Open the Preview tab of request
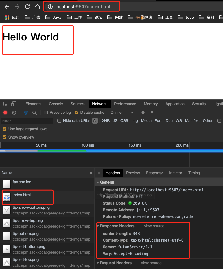The height and width of the screenshot is (269, 223). tap(133, 173)
